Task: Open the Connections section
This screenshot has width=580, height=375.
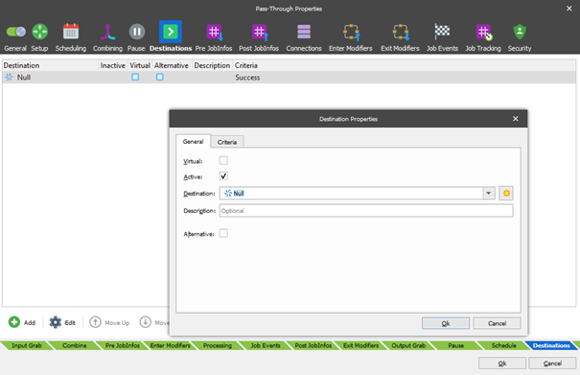Action: 304,37
